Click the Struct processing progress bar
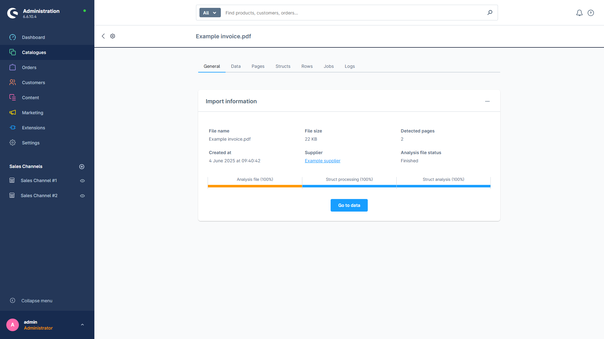 [x=349, y=186]
